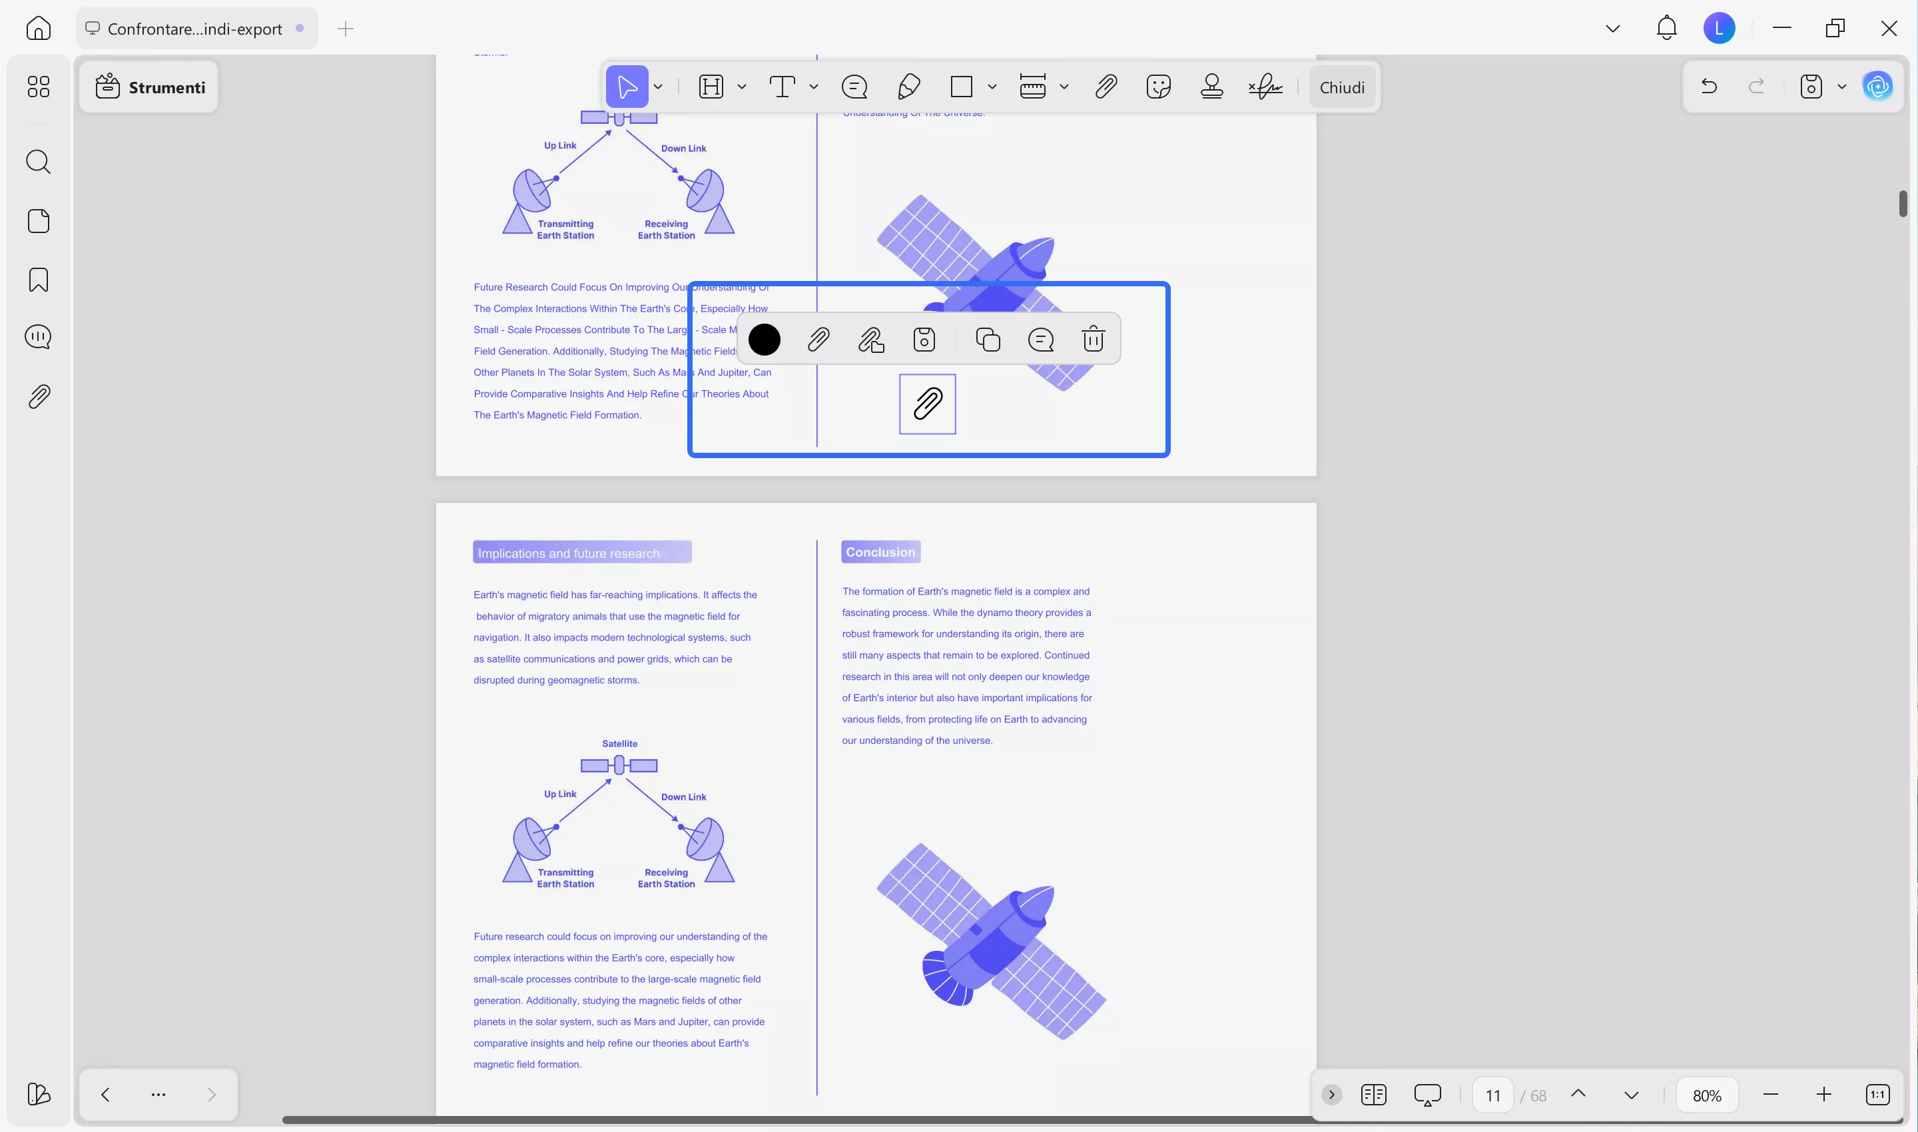Expand the Save button options

pos(1841,86)
